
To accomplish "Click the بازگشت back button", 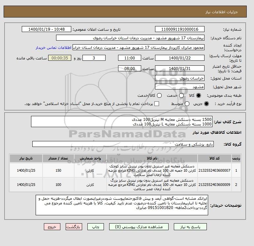I will point(74,227).
